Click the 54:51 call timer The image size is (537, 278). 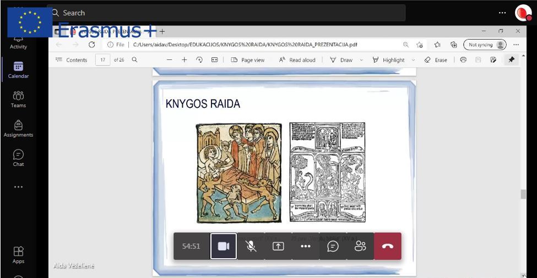pyautogui.click(x=191, y=246)
